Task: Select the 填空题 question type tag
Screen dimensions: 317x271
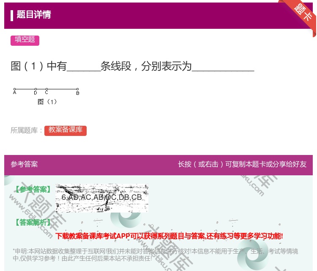Action: pyautogui.click(x=25, y=40)
